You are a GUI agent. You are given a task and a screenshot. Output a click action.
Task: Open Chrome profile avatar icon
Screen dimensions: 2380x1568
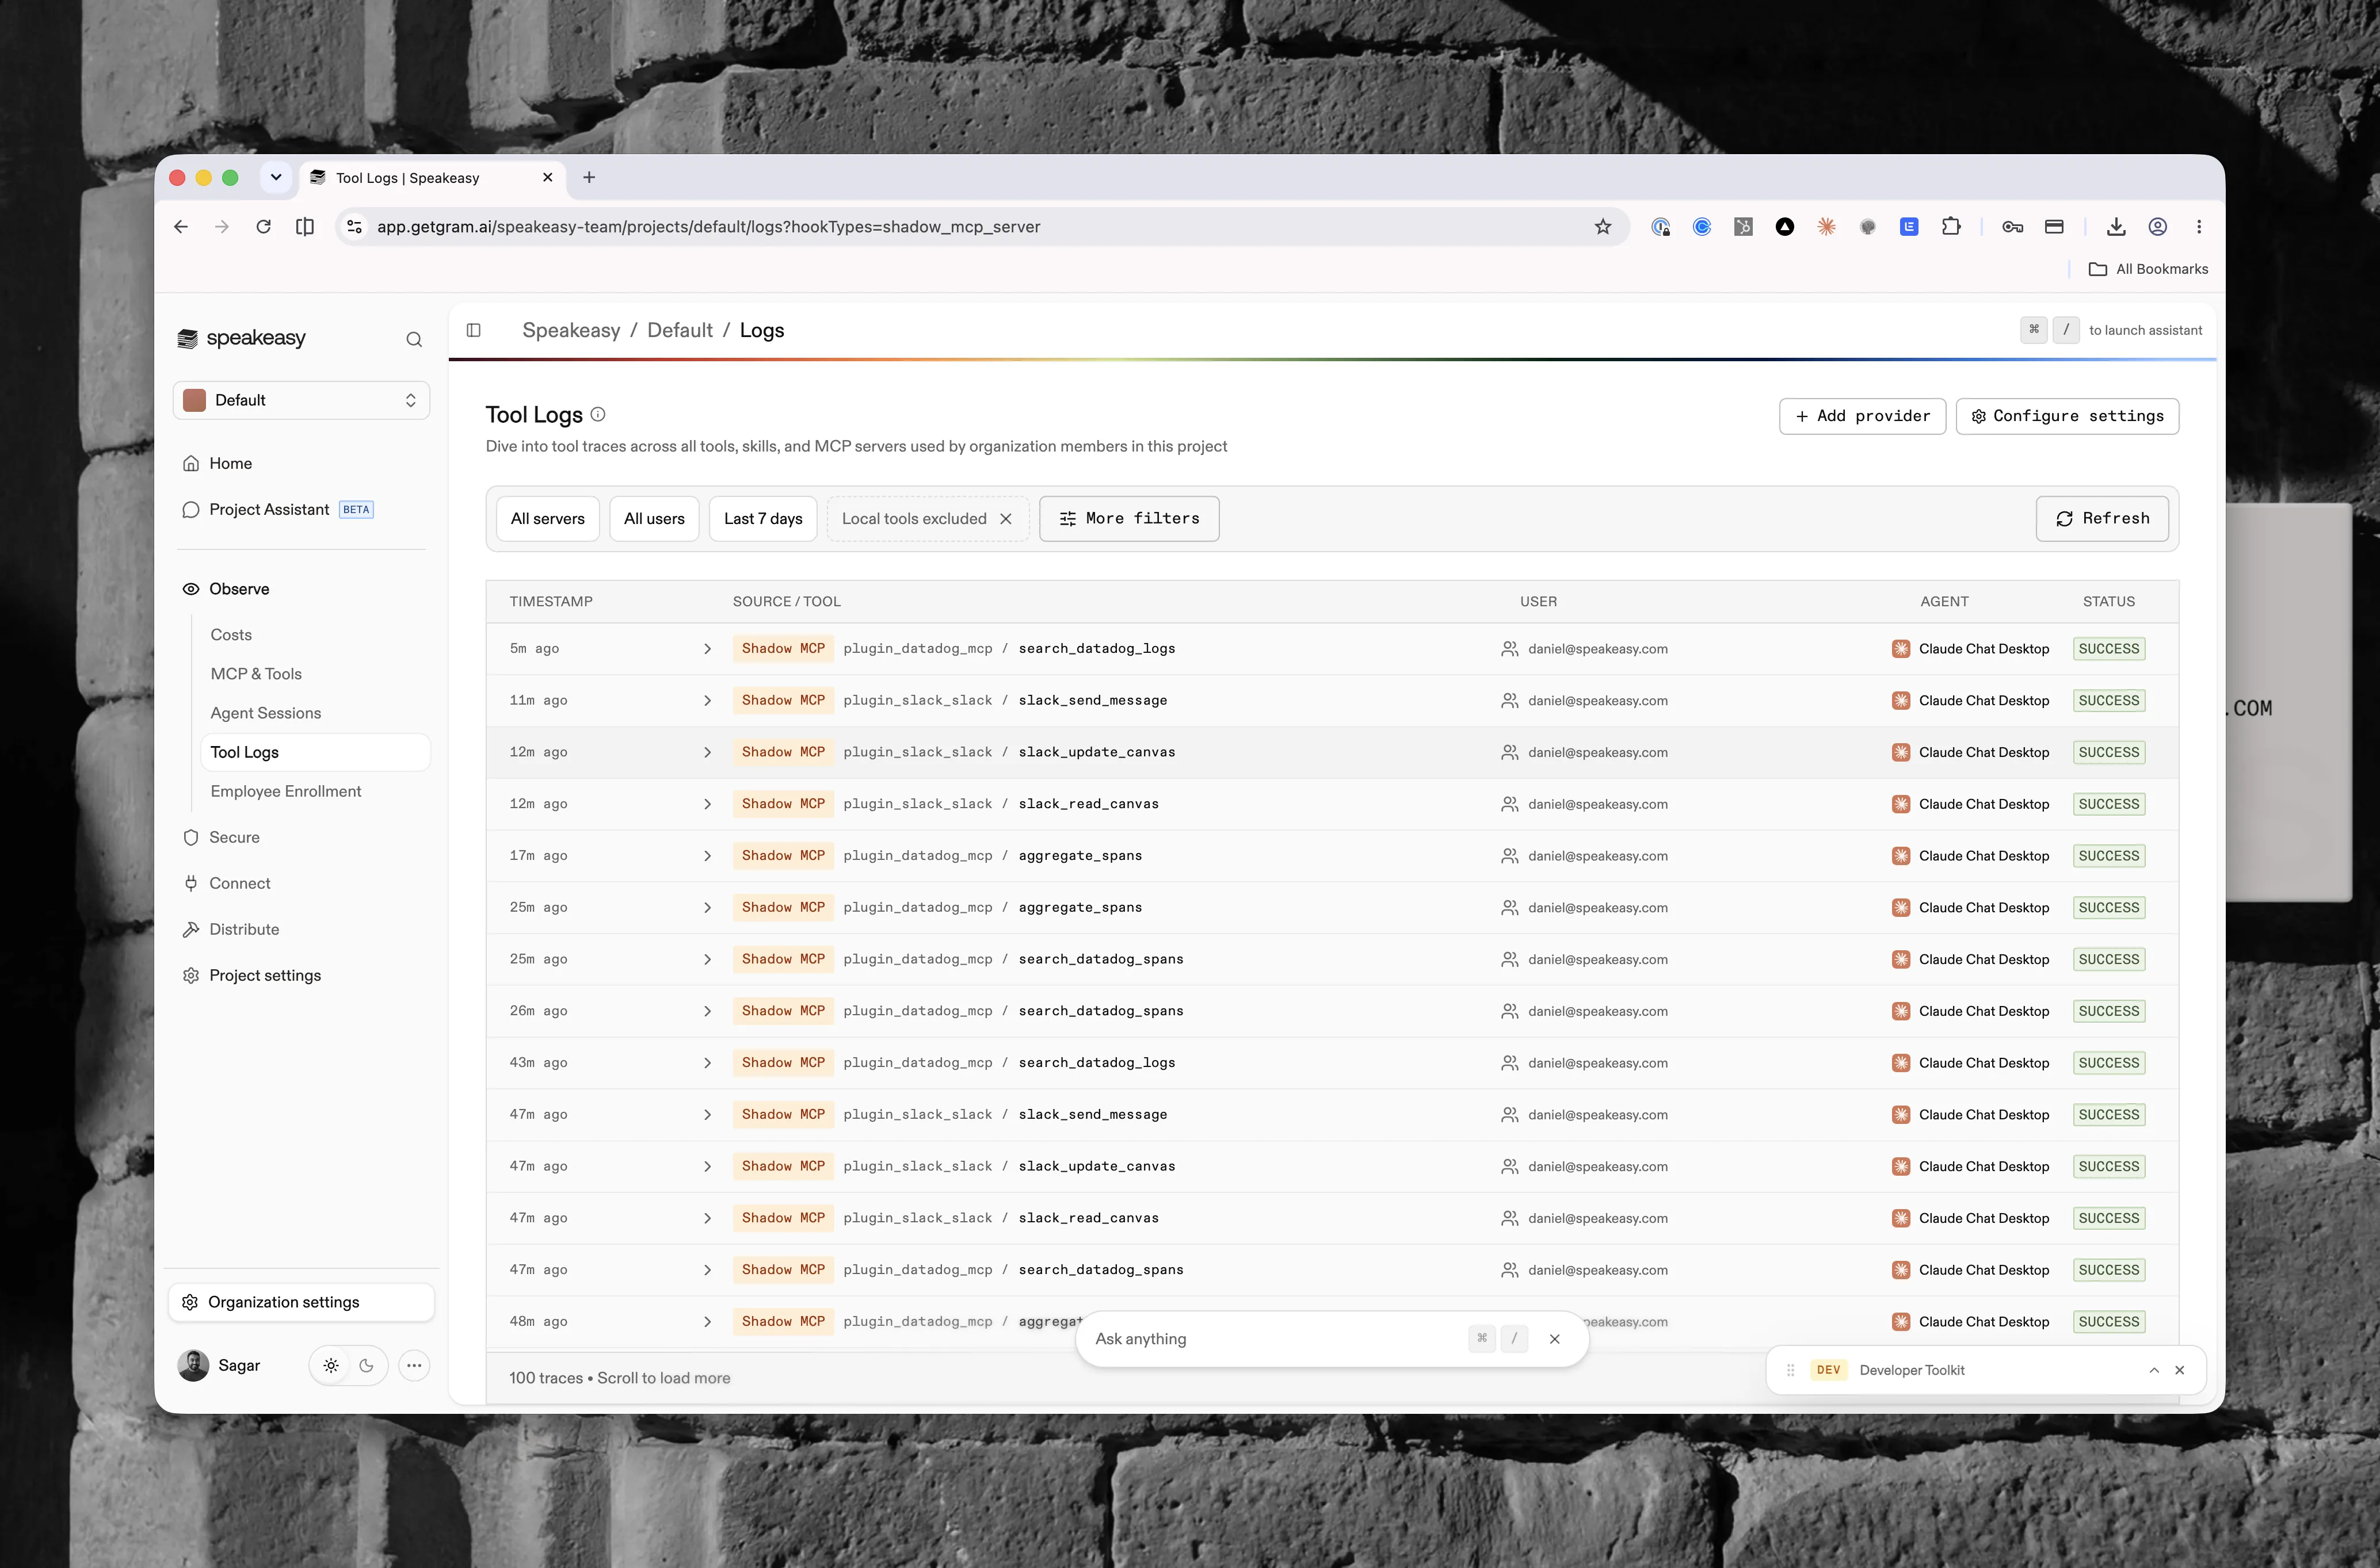(2157, 227)
